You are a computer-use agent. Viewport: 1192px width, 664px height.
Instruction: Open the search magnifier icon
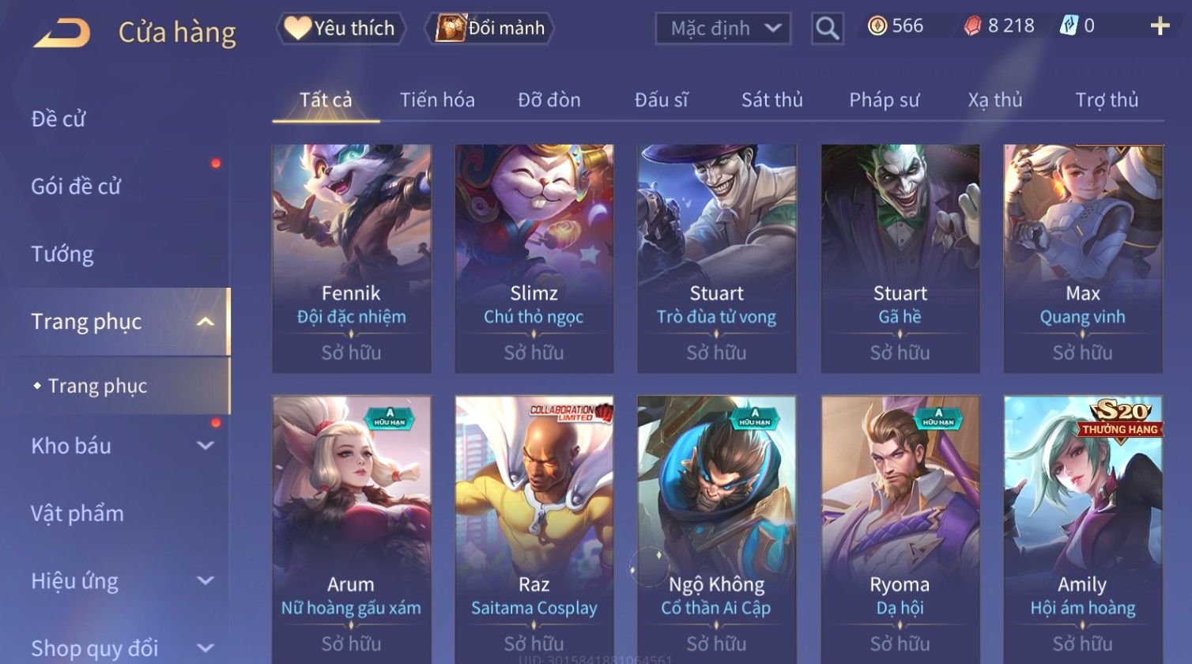(x=827, y=28)
